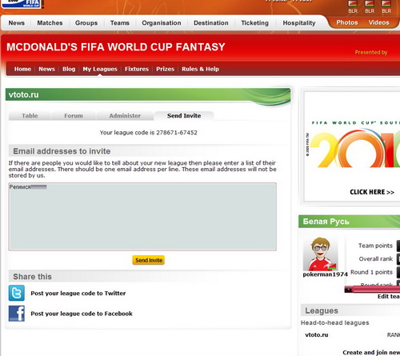
Task: Open the Prizes page
Action: 166,69
